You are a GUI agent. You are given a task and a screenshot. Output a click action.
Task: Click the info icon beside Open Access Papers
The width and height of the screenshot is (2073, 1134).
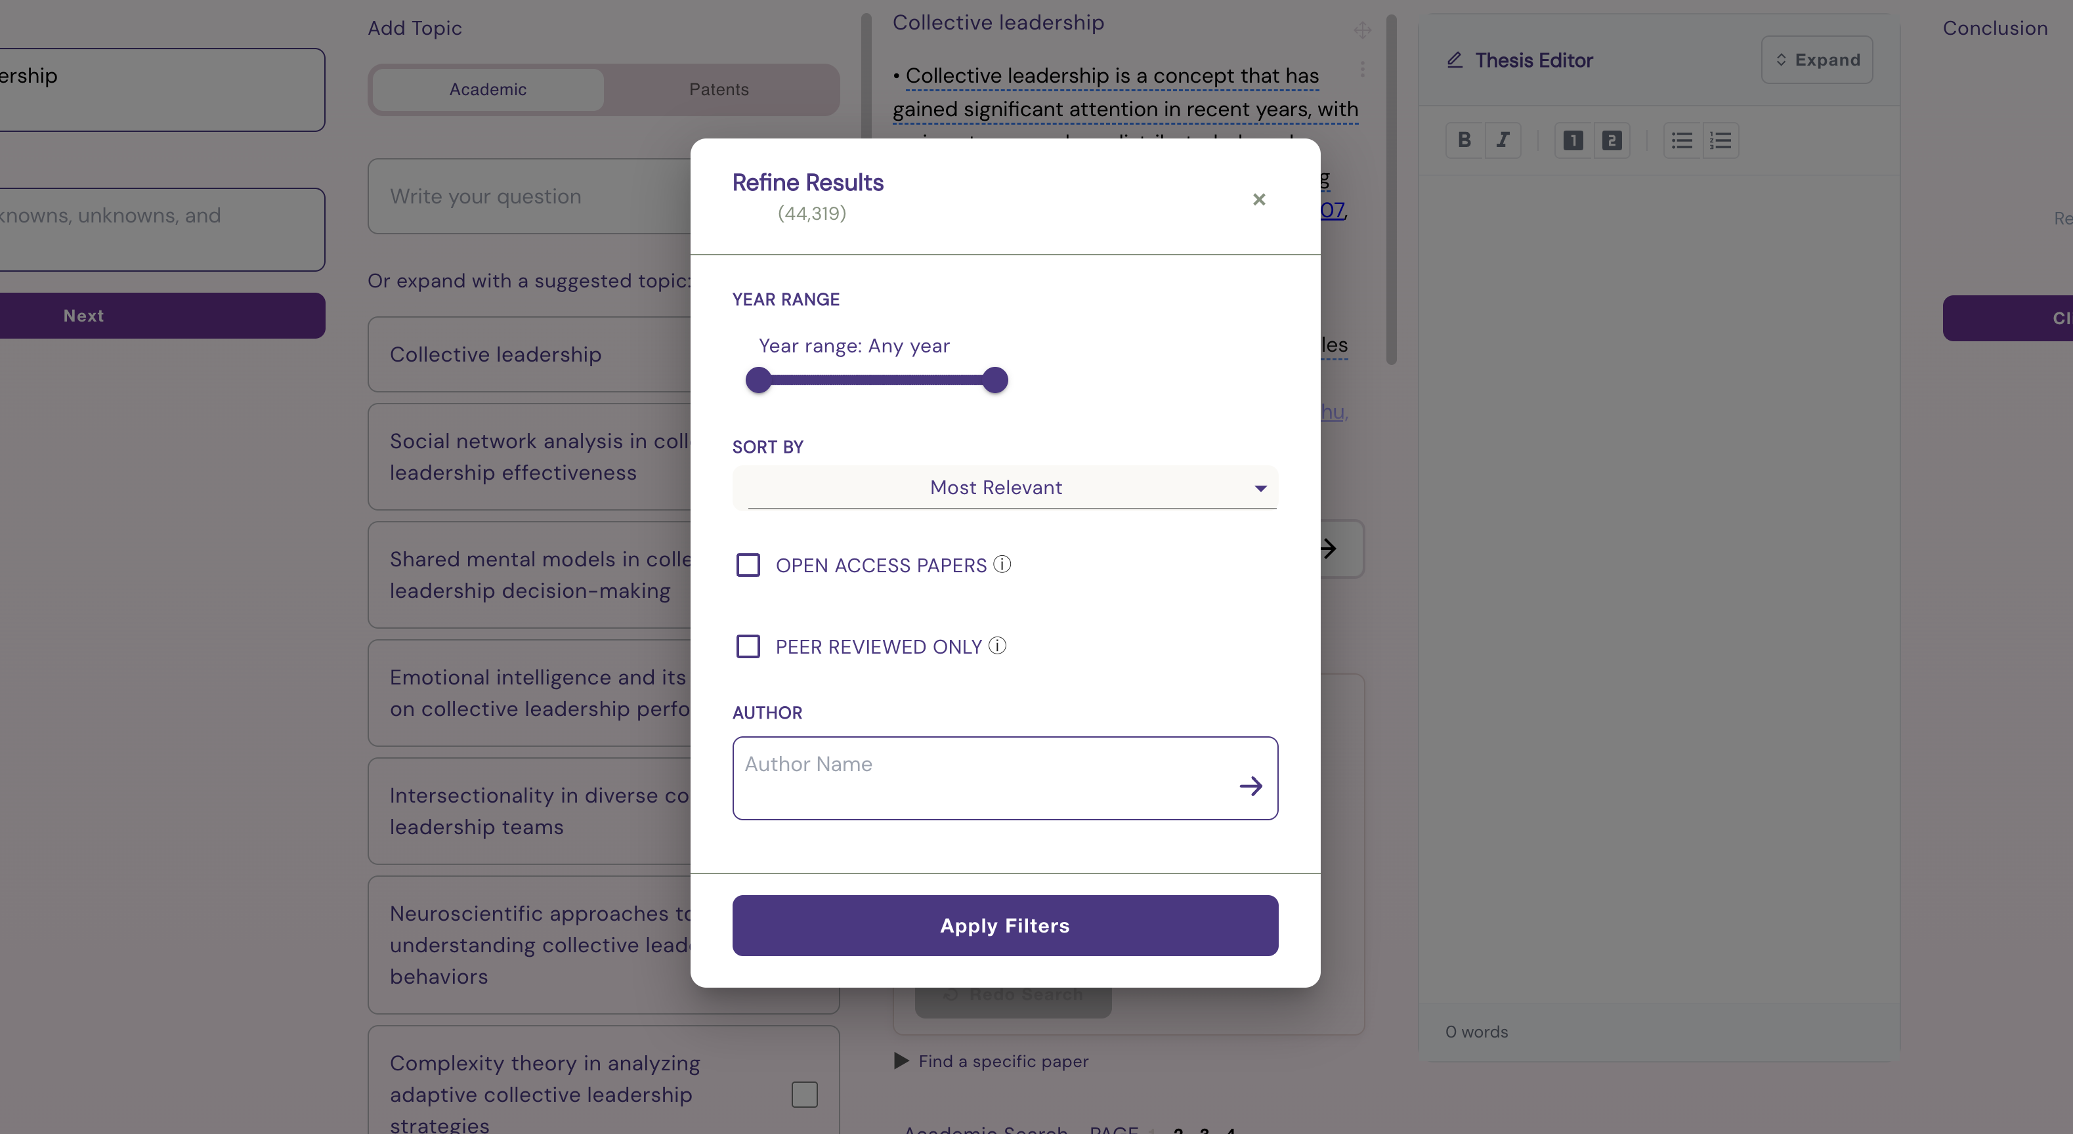[x=1002, y=564]
